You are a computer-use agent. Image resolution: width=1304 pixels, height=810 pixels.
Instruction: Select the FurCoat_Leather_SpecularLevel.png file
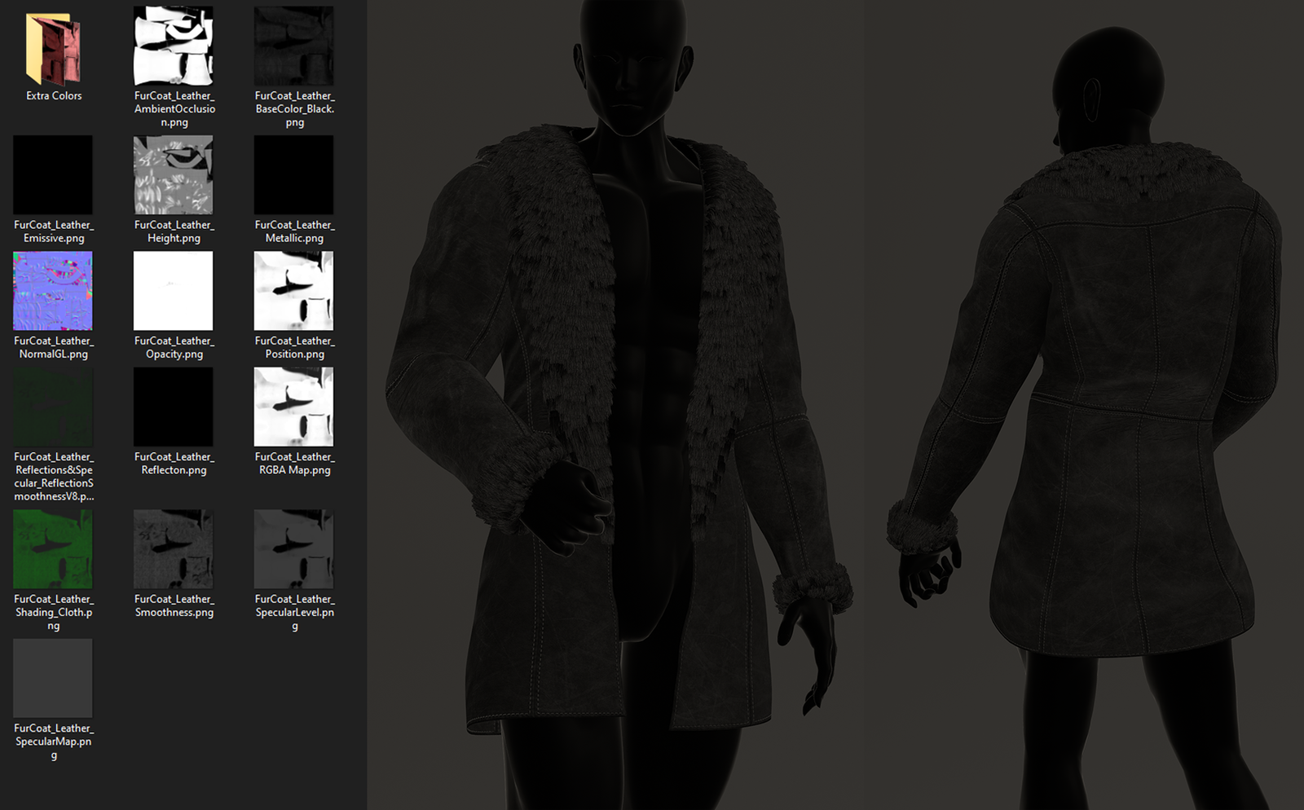(293, 548)
